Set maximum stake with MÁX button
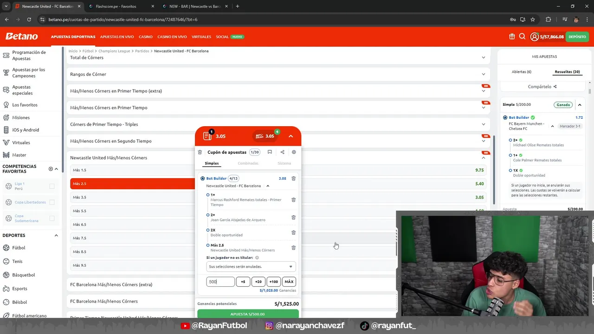 pyautogui.click(x=289, y=282)
